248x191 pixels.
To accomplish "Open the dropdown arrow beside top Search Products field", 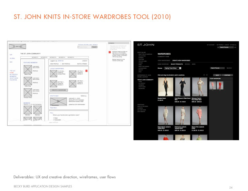I will 218,47.
